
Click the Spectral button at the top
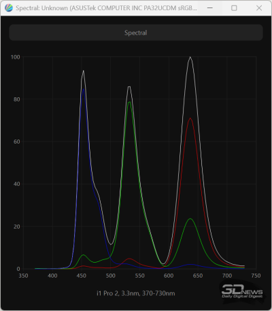coord(136,33)
